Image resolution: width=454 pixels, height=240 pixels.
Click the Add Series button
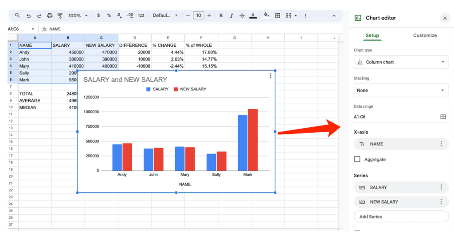pyautogui.click(x=401, y=217)
